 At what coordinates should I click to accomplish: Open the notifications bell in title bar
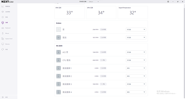click(168, 2)
